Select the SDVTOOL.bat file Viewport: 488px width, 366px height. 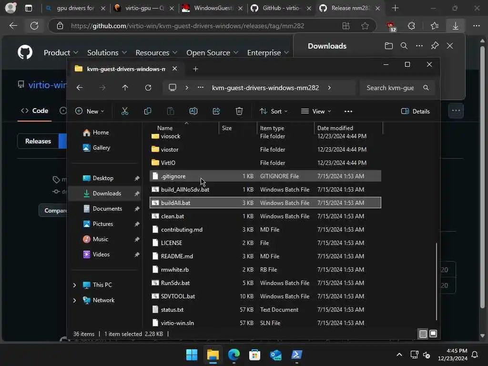pos(265,296)
